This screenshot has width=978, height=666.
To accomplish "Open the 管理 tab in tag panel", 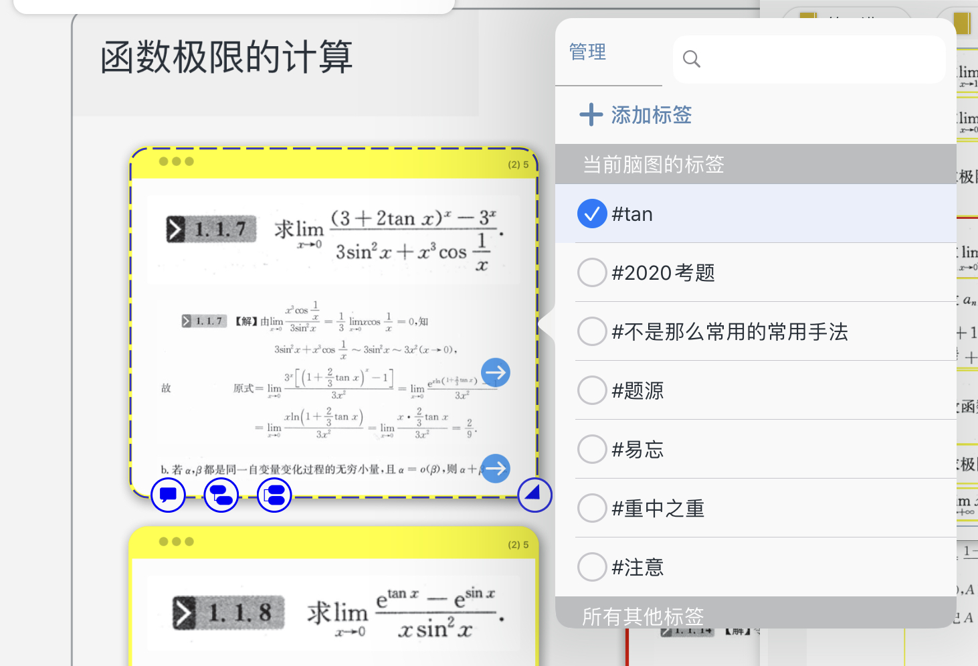I will [587, 52].
